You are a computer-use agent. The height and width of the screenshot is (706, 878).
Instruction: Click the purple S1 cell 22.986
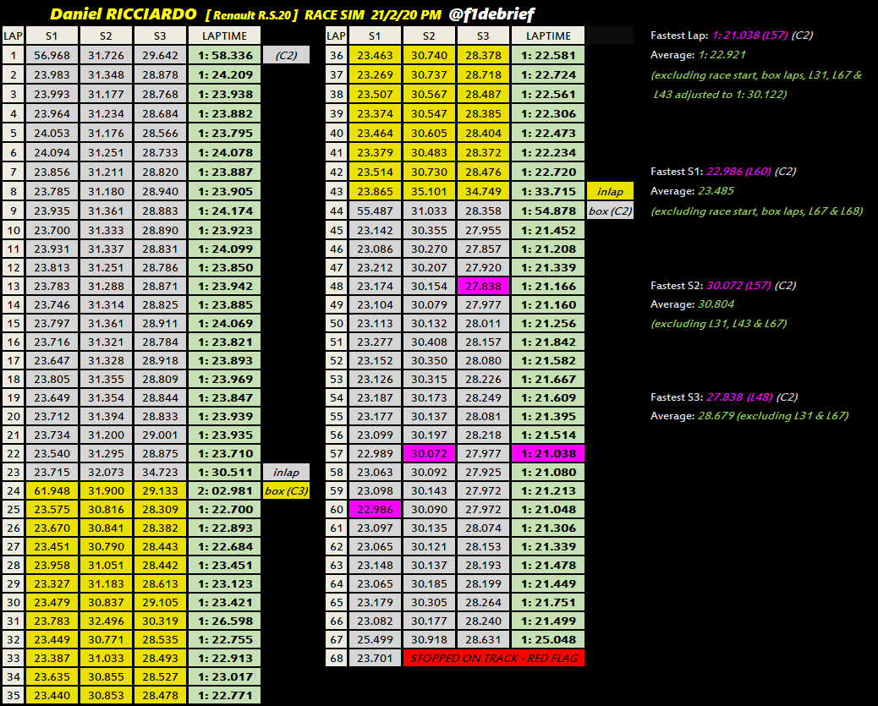[x=375, y=509]
